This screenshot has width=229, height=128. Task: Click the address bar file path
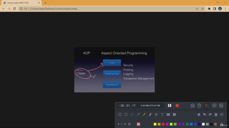tap(54, 9)
